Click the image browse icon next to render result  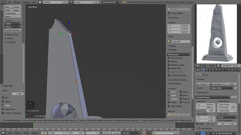point(219,66)
